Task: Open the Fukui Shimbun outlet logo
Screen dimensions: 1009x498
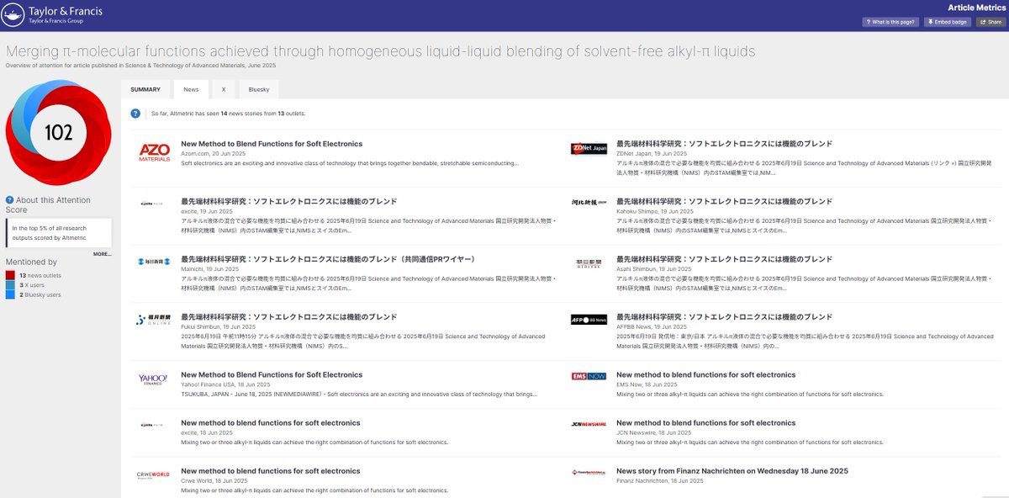Action: pyautogui.click(x=154, y=320)
